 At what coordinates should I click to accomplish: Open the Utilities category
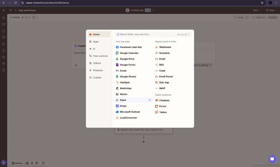(99, 63)
